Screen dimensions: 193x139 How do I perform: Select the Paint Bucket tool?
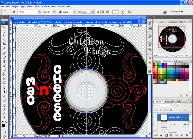click(x=4, y=74)
